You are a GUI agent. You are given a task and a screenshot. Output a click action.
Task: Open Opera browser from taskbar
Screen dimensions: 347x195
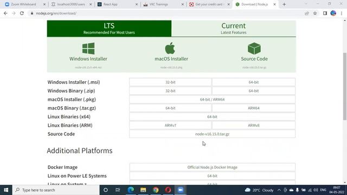[168, 190]
